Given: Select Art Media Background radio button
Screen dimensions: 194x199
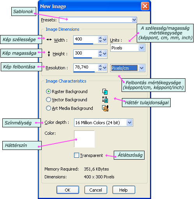Looking at the screenshot, I should click(x=48, y=108).
